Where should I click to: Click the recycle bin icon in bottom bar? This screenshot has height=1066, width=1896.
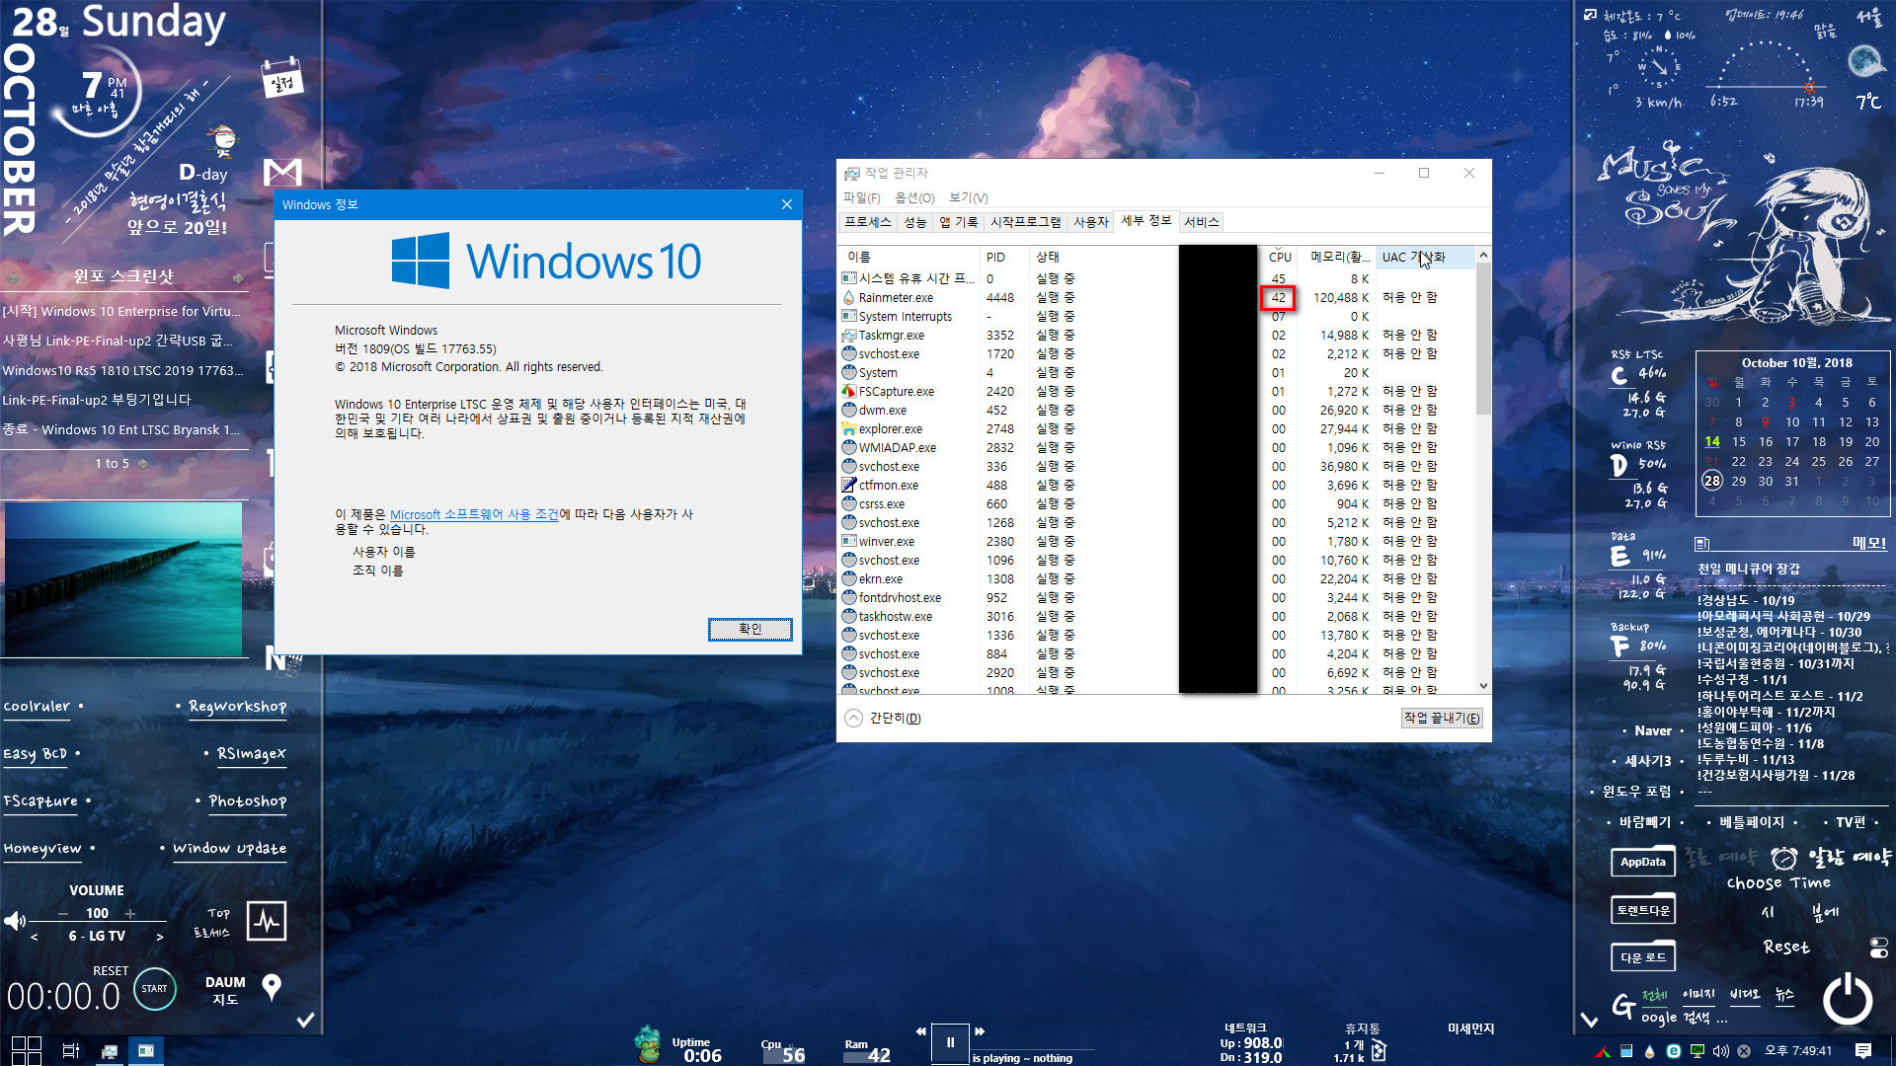[x=1379, y=1051]
